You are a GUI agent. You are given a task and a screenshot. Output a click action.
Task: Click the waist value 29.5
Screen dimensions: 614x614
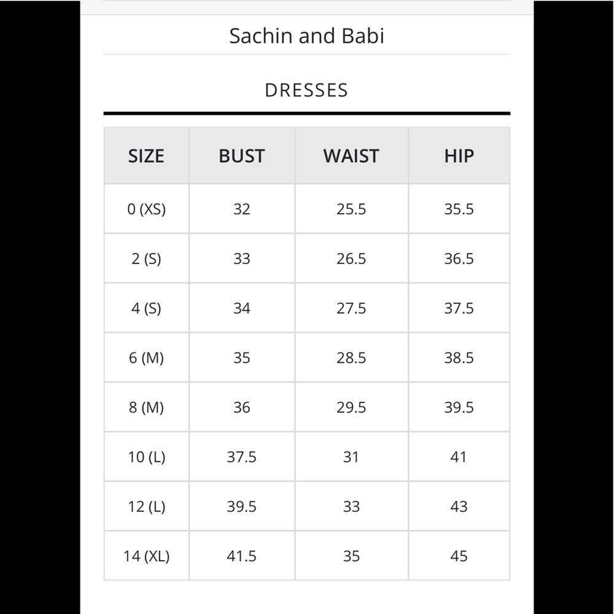click(351, 408)
